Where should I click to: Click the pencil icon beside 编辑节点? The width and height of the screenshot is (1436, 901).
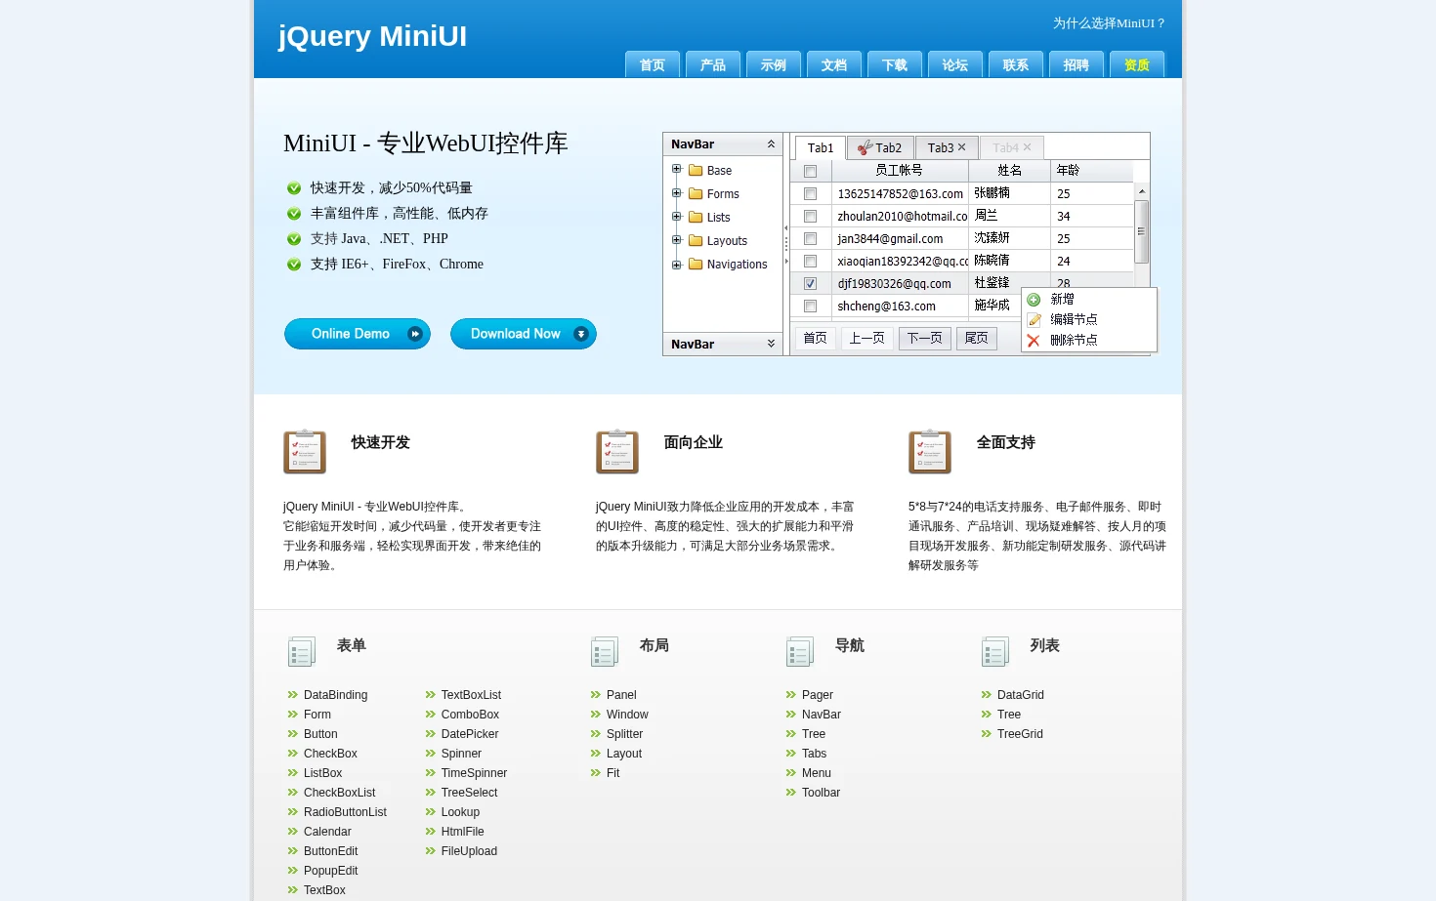[1034, 319]
